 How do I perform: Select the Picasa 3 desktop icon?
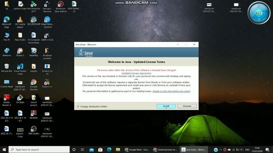click(x=20, y=52)
